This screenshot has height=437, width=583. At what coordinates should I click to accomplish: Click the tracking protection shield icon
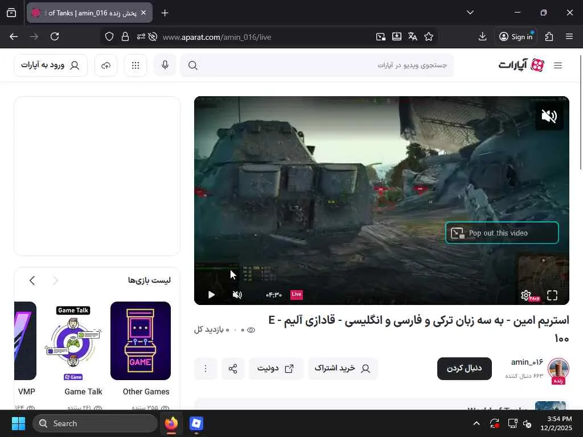[x=109, y=37]
